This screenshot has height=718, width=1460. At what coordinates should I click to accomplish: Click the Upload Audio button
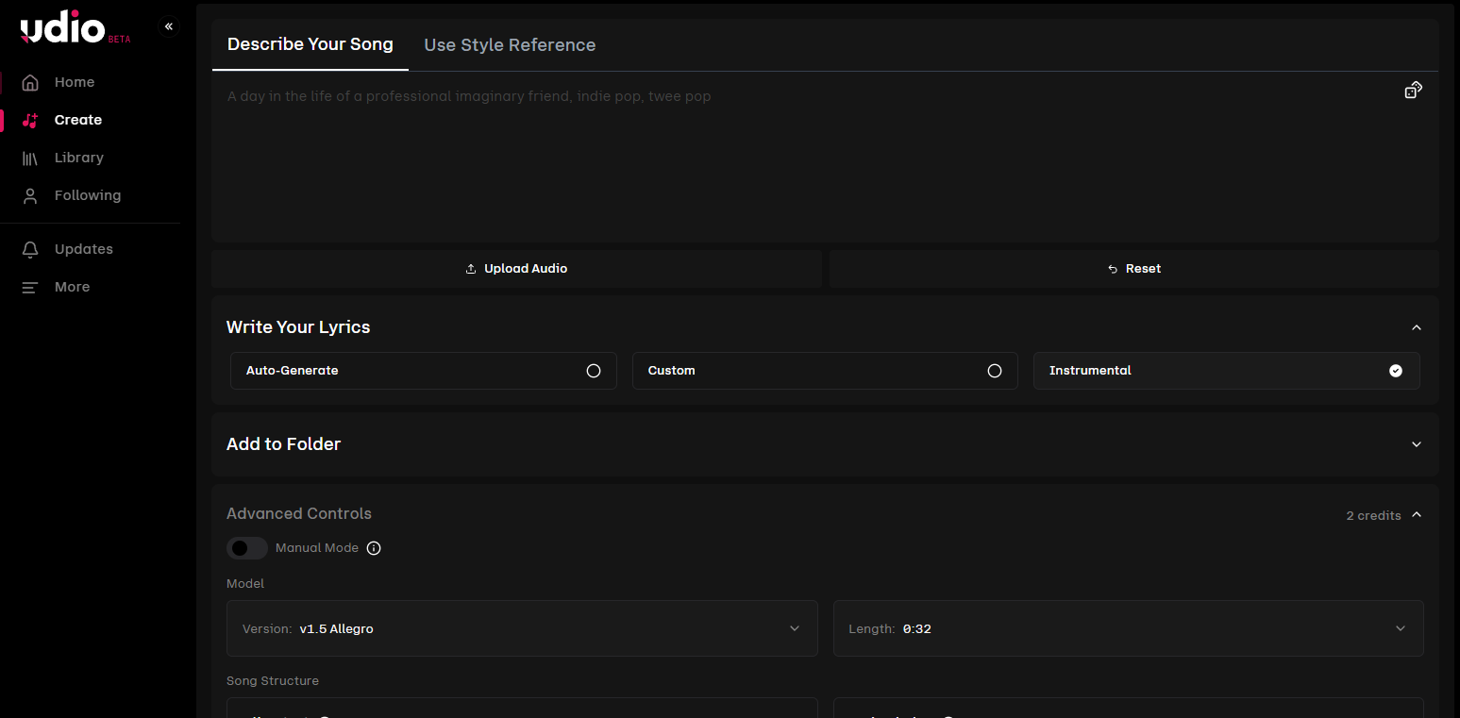[516, 269]
